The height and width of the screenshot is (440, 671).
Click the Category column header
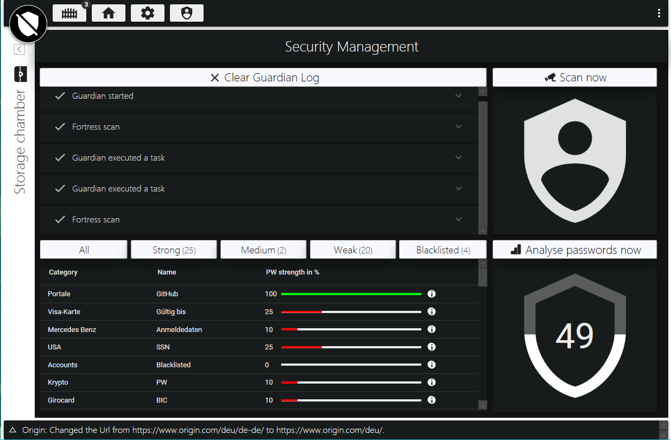(x=63, y=272)
